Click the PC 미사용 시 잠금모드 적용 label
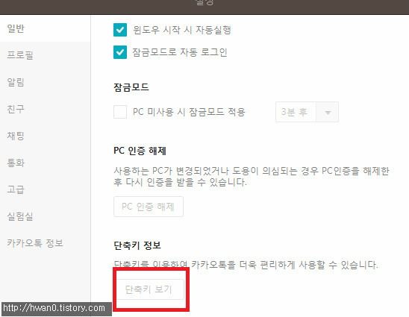Viewport: 409px width, 317px height. pos(189,112)
